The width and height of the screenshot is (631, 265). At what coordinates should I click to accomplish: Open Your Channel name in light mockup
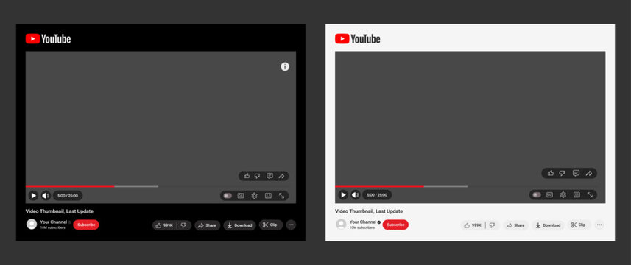pyautogui.click(x=363, y=222)
